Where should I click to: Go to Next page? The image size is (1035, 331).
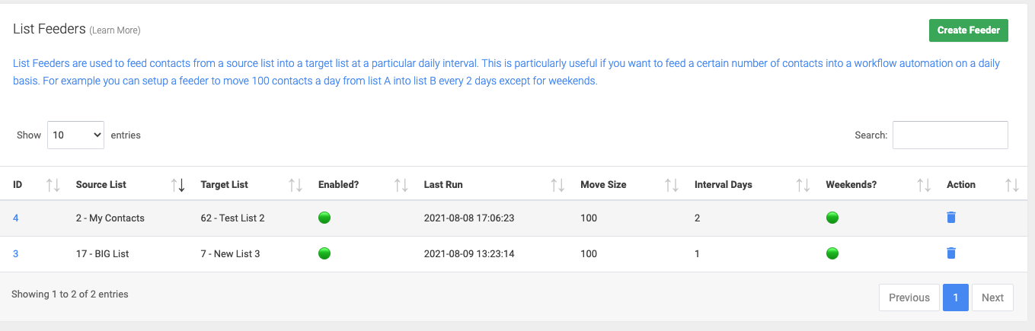click(x=992, y=298)
